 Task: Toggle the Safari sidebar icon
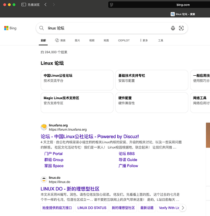point(23,5)
